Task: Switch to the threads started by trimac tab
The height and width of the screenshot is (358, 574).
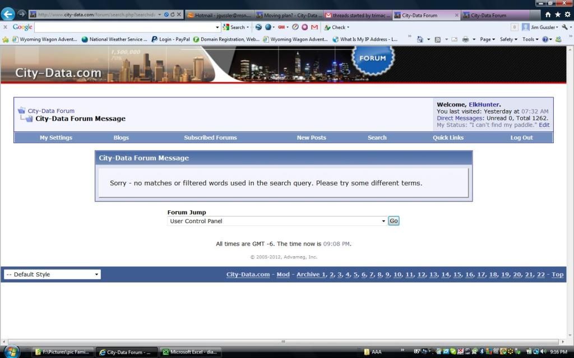Action: point(357,15)
